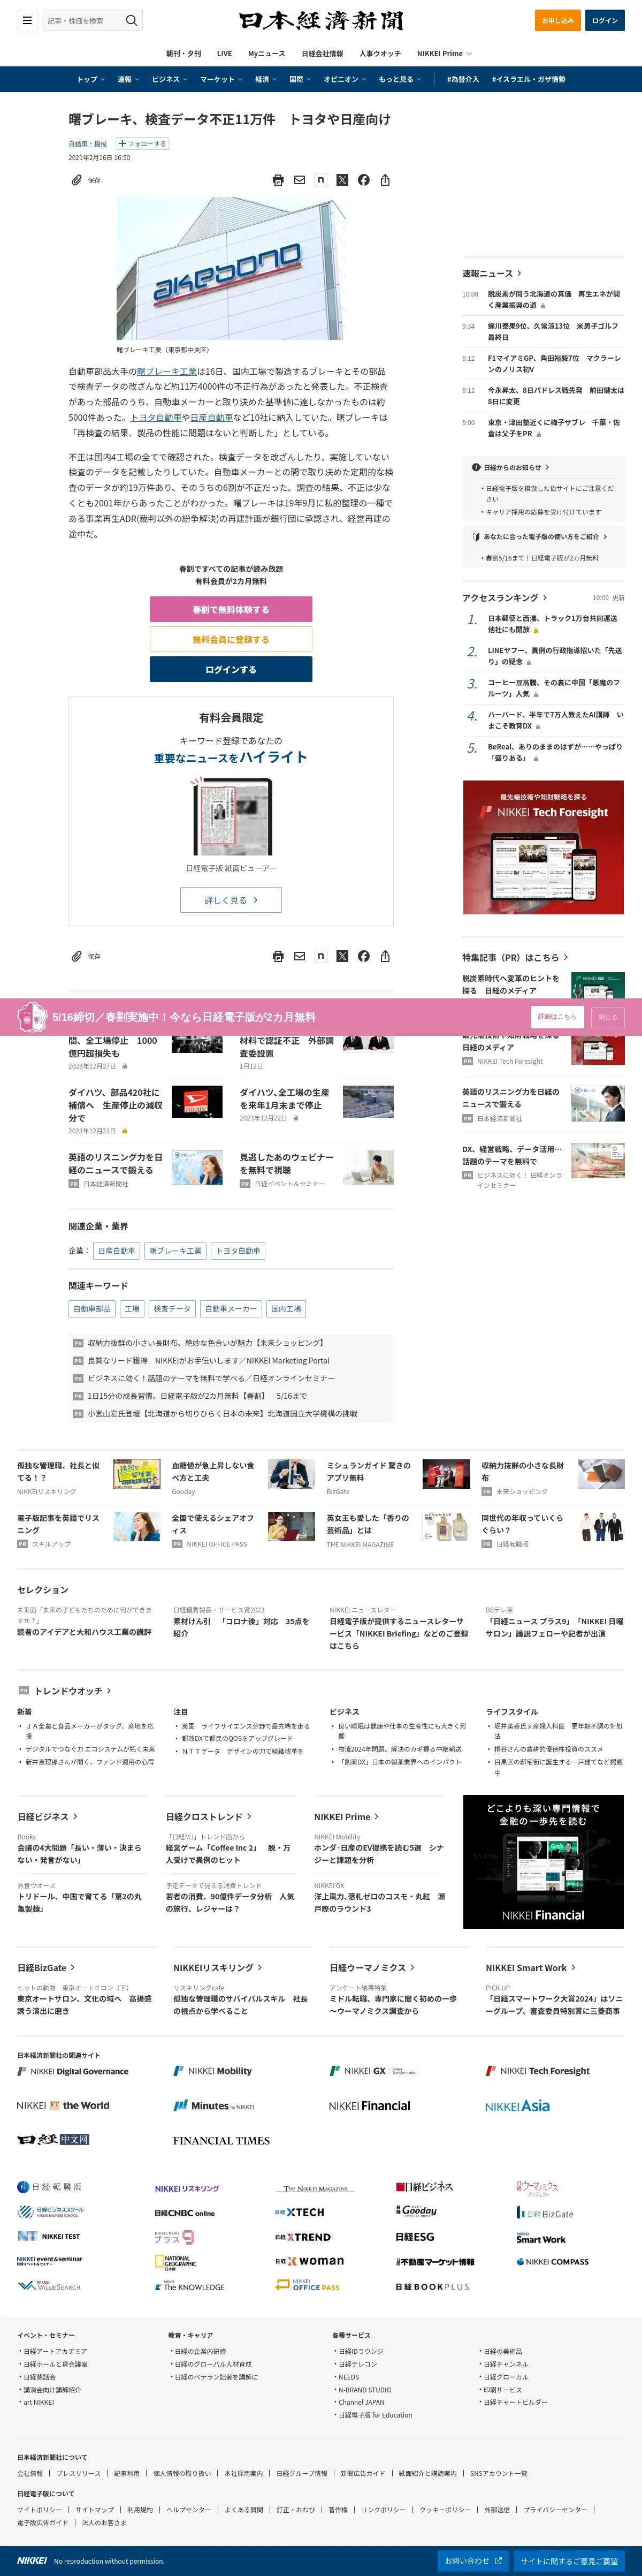This screenshot has height=2576, width=642.
Task: Click the pink 春割で無料体験する button
Action: [231, 609]
